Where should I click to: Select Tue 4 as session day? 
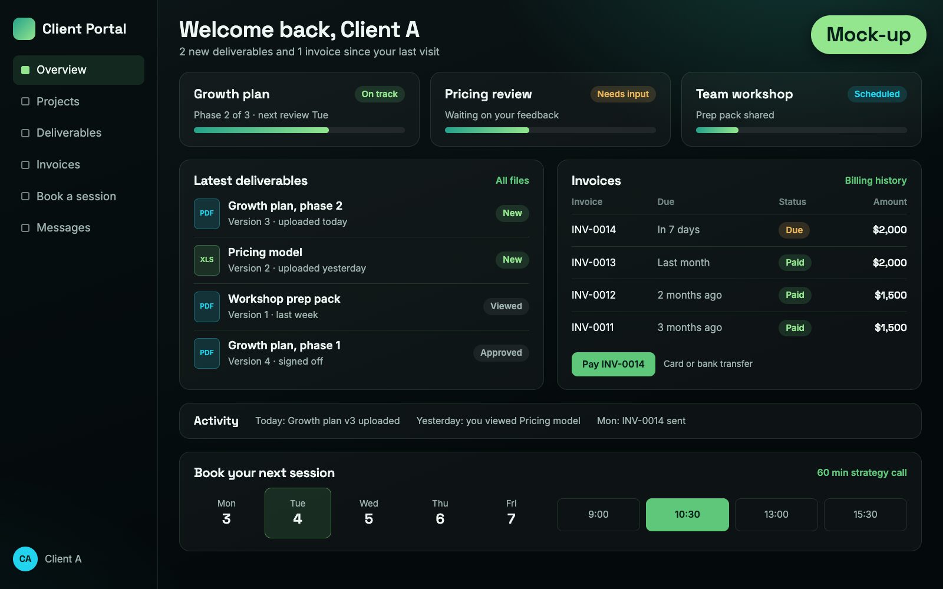298,513
